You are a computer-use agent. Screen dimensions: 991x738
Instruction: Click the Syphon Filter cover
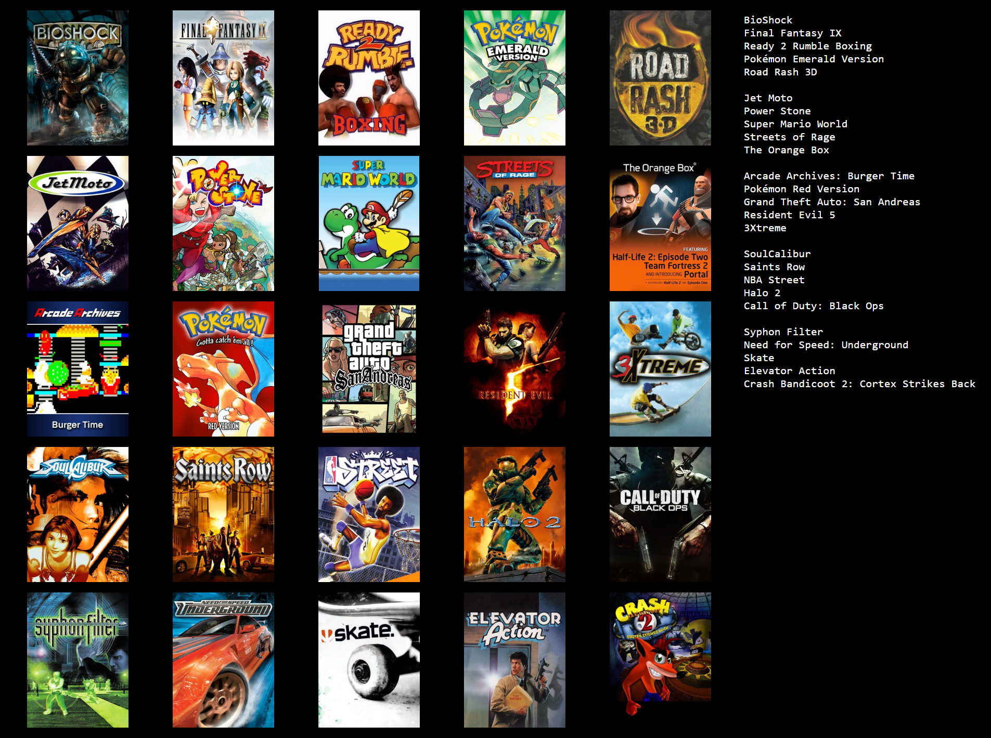click(78, 660)
